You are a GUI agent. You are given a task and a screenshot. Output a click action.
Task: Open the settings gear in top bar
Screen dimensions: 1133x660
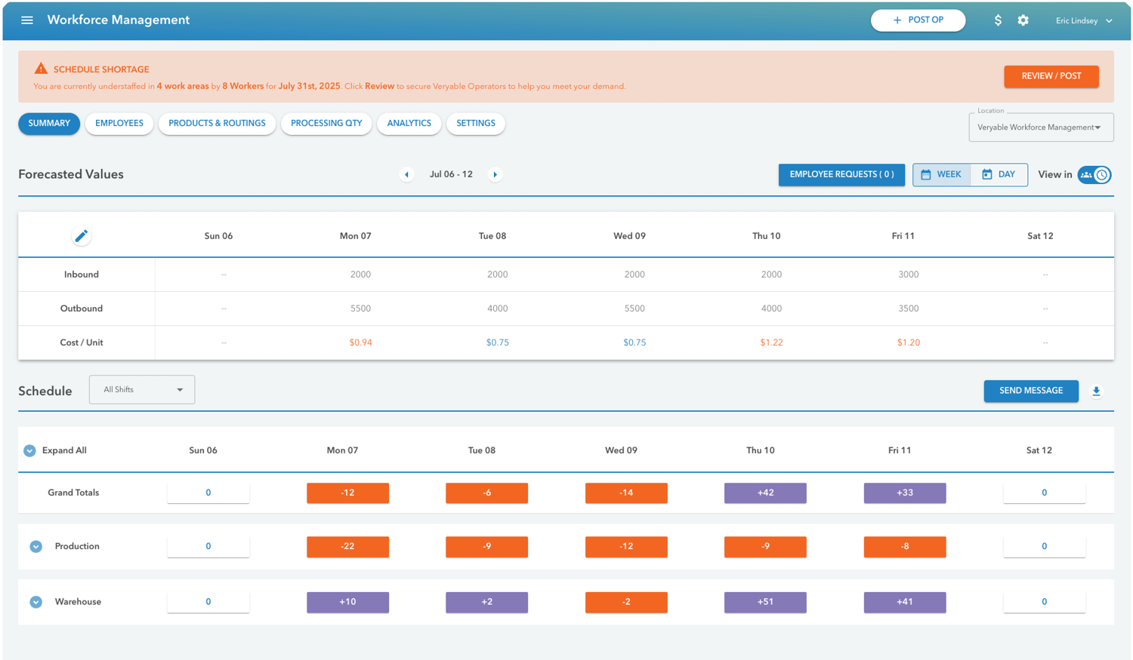pyautogui.click(x=1023, y=20)
